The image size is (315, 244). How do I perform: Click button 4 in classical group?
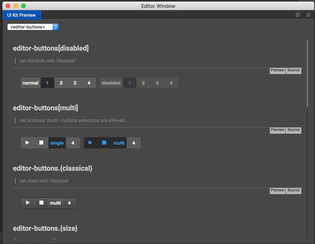(69, 203)
